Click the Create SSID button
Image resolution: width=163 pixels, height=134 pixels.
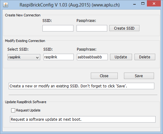pos(124,28)
